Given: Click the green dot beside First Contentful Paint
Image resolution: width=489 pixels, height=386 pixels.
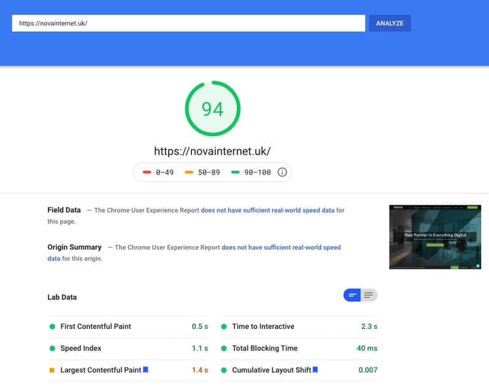Looking at the screenshot, I should pos(52,326).
